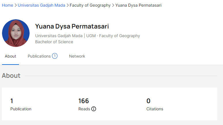The height and width of the screenshot is (125, 223).
Task: Click the About section heading
Action: pos(11,75)
